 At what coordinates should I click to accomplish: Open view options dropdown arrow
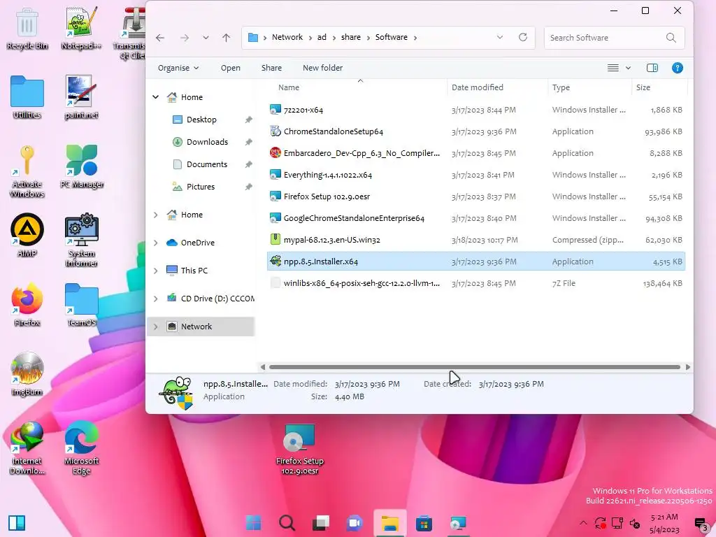coord(628,68)
